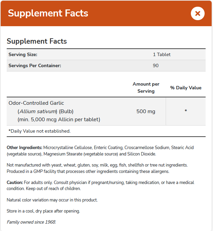
Task: Close the Supplement Facts dialog
Action: coord(198,13)
